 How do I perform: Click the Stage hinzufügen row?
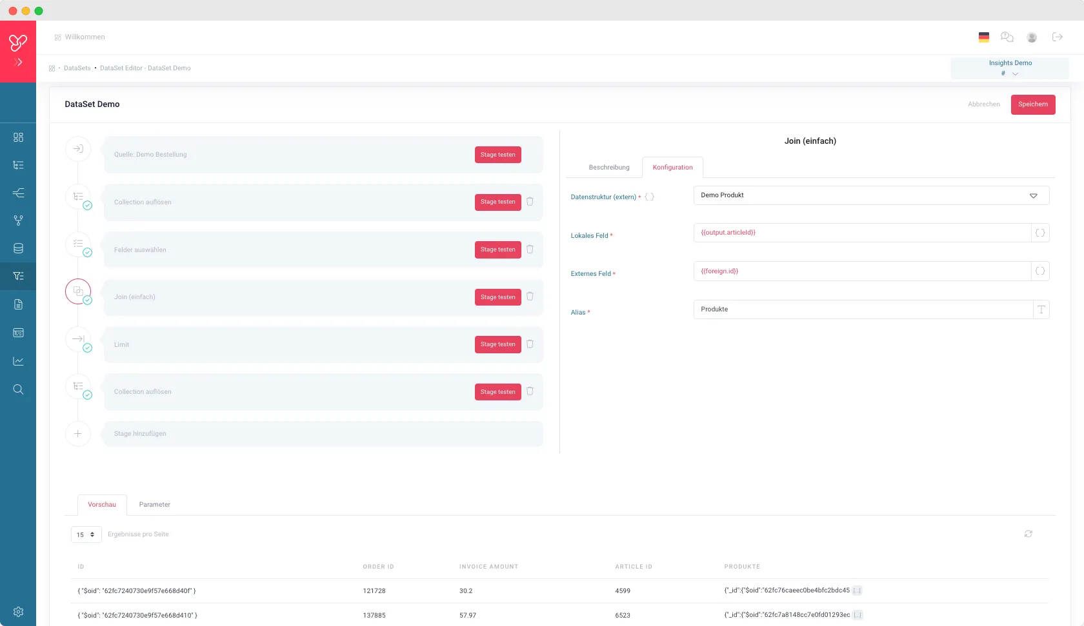pos(323,434)
